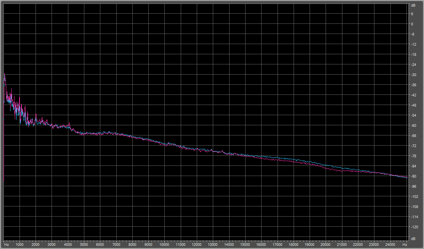Click the 13000 Hz frequency axis label
Image resolution: width=424 pixels, height=249 pixels.
click(213, 244)
